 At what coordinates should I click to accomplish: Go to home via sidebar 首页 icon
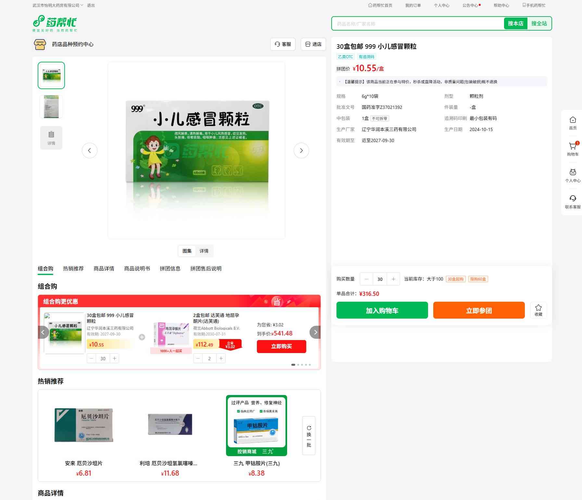tap(573, 123)
